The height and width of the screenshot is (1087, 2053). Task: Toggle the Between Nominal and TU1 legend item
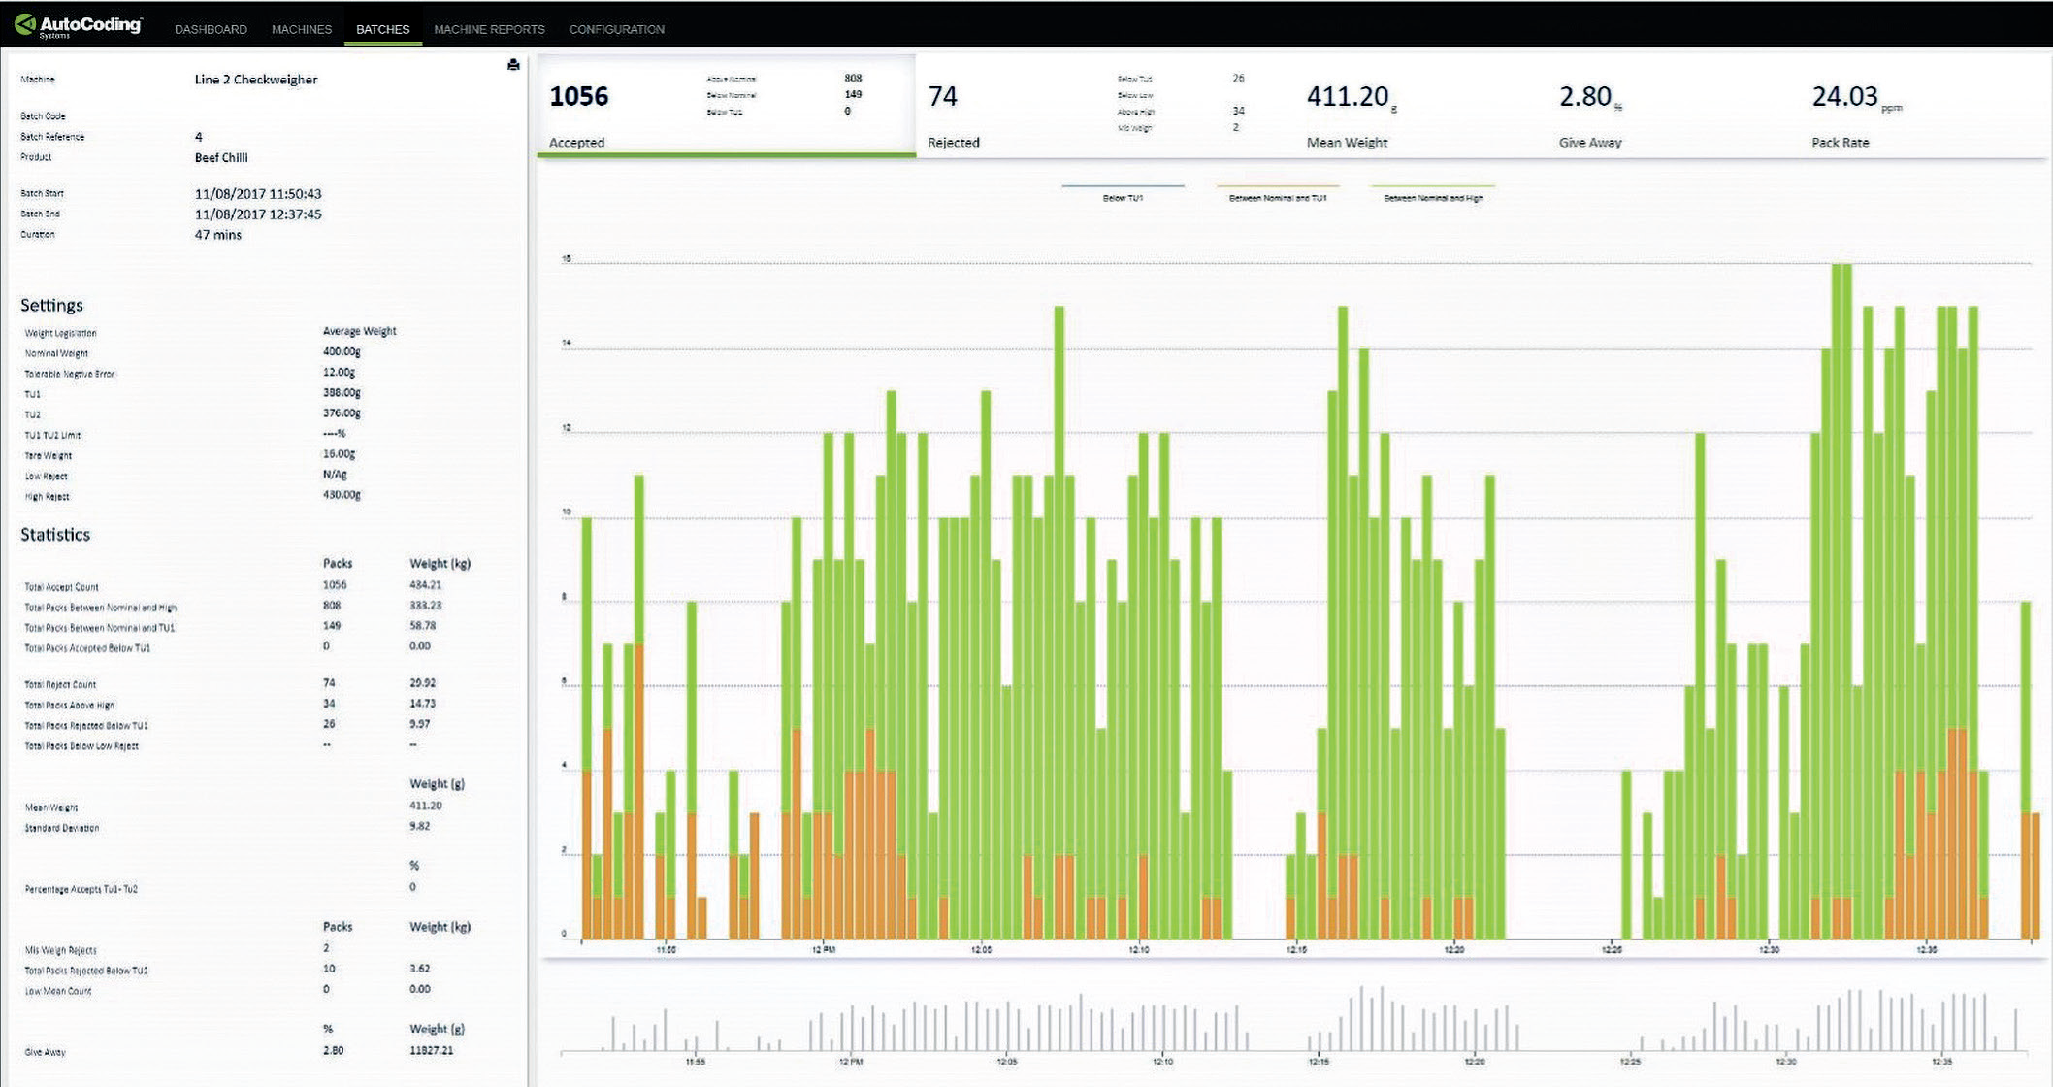point(1277,194)
